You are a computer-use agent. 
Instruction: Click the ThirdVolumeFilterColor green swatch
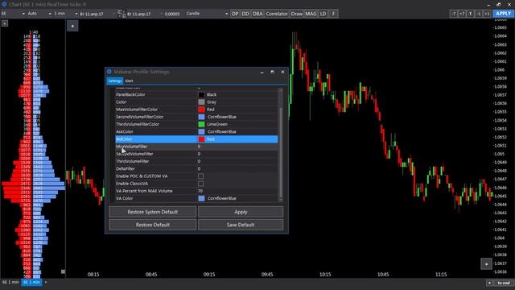(x=201, y=124)
